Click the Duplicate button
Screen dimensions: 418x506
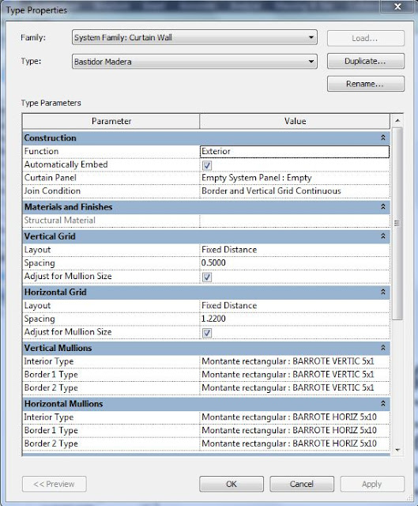point(365,61)
